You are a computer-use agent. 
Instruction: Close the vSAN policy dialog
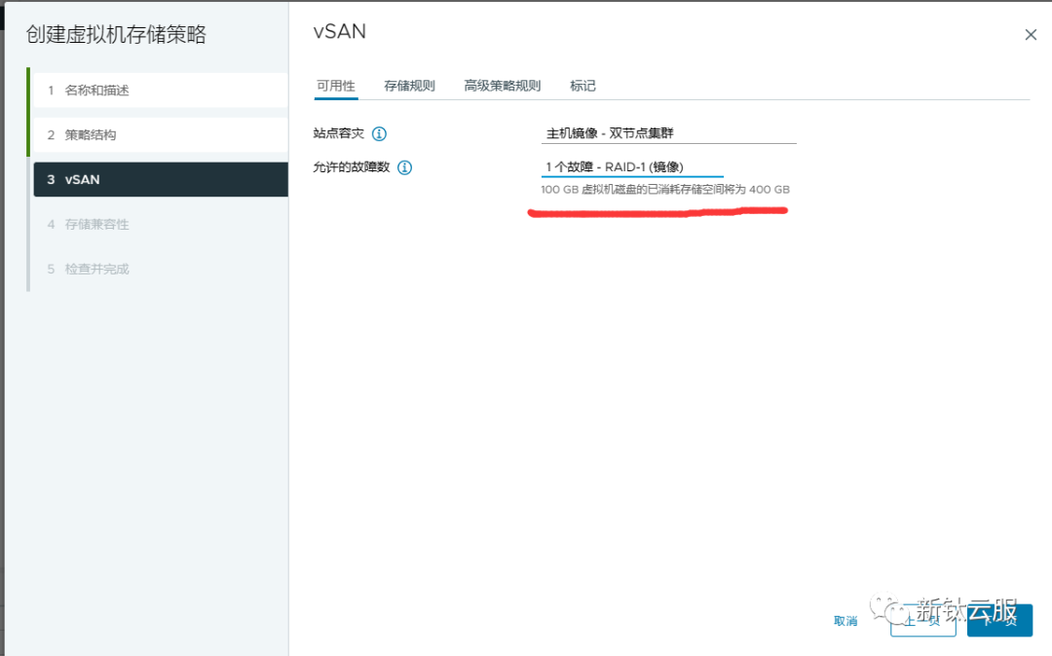click(x=1031, y=34)
